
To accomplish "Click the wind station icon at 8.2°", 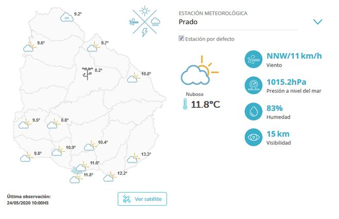I will [x=87, y=73].
